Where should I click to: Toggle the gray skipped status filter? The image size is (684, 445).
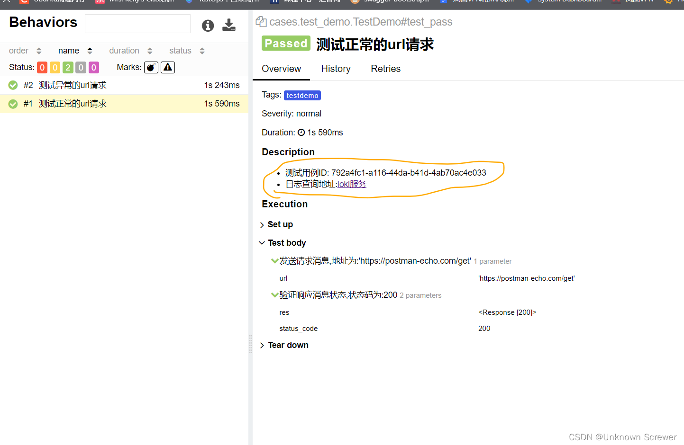pos(81,68)
